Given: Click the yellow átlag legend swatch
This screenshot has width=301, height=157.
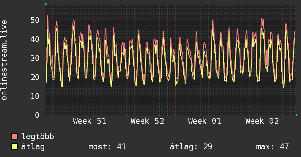Looking at the screenshot, I should (x=14, y=147).
